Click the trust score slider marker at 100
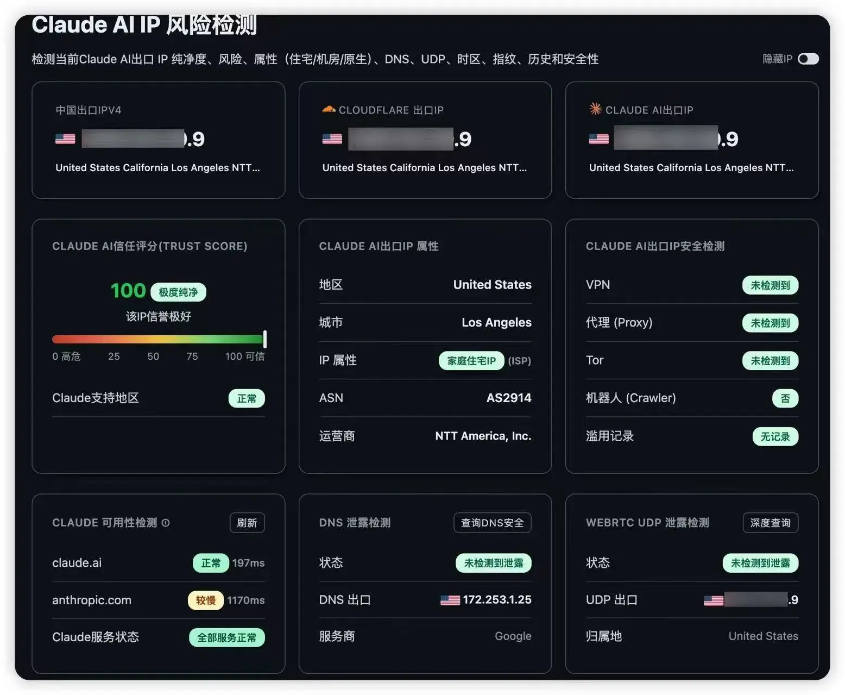This screenshot has height=695, width=845. [265, 339]
